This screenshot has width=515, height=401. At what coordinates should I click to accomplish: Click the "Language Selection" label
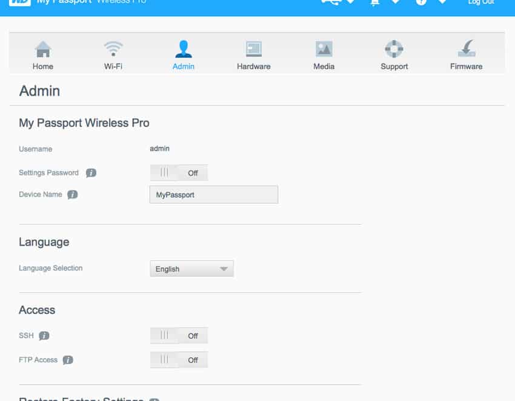pyautogui.click(x=50, y=268)
